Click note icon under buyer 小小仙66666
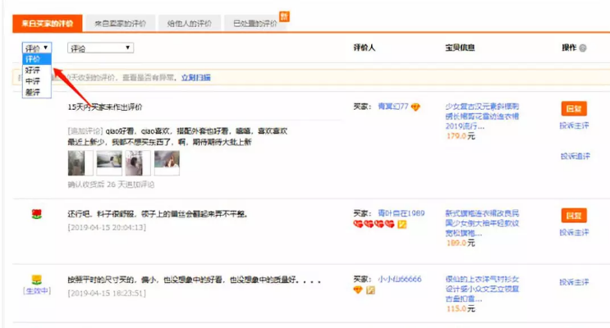This screenshot has width=610, height=328. click(x=370, y=290)
